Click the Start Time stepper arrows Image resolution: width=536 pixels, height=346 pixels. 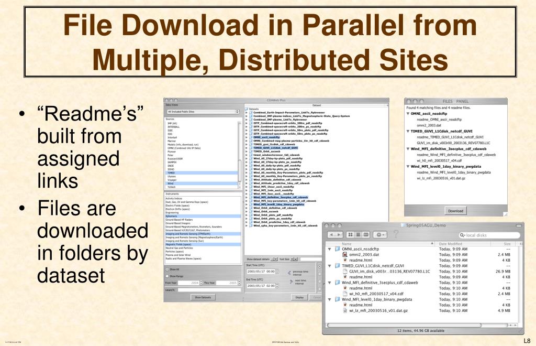pos(277,271)
